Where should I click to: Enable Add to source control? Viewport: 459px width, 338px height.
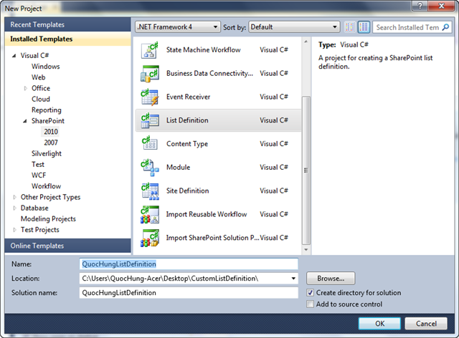[x=311, y=304]
